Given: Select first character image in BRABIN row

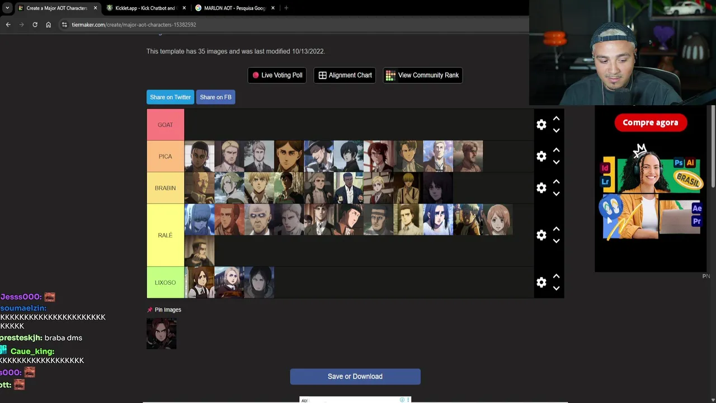Looking at the screenshot, I should click(199, 188).
